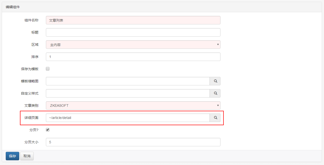The height and width of the screenshot is (165, 324).
Task: Click the 详细页面 path input field
Action: pos(128,118)
